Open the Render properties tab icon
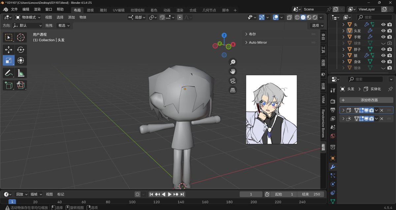The width and height of the screenshot is (396, 210). [333, 101]
